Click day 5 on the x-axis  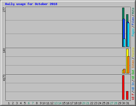[x=25, y=103]
